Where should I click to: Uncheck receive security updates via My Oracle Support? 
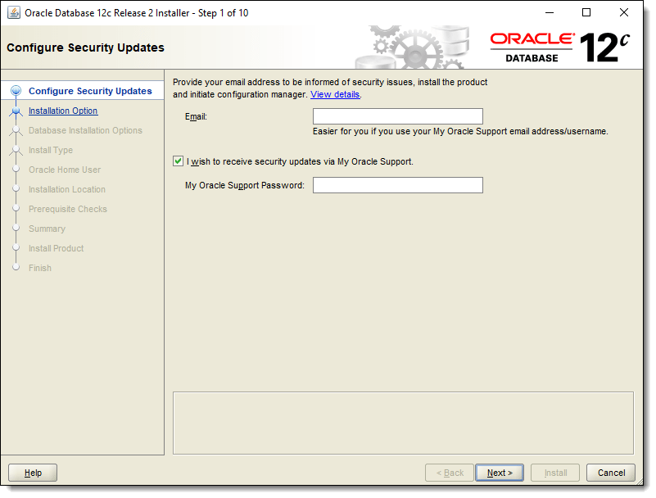pos(178,161)
